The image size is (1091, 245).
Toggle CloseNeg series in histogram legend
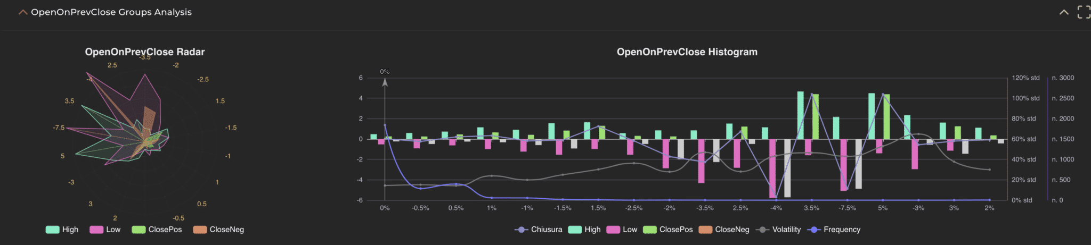(x=724, y=230)
